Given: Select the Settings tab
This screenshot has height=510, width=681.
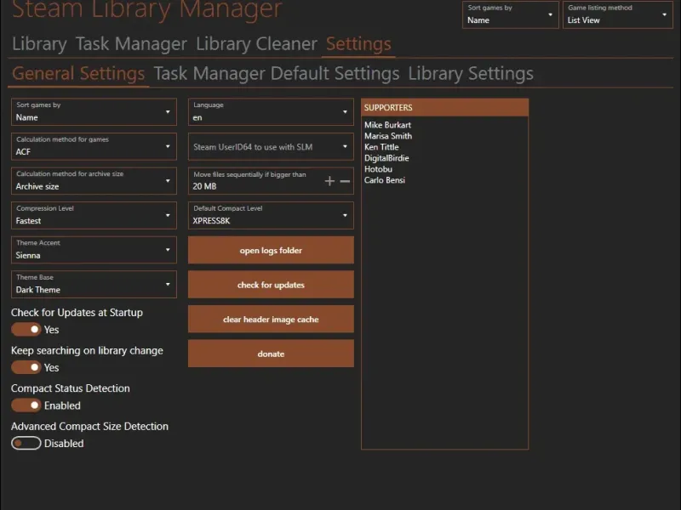Looking at the screenshot, I should click(358, 44).
